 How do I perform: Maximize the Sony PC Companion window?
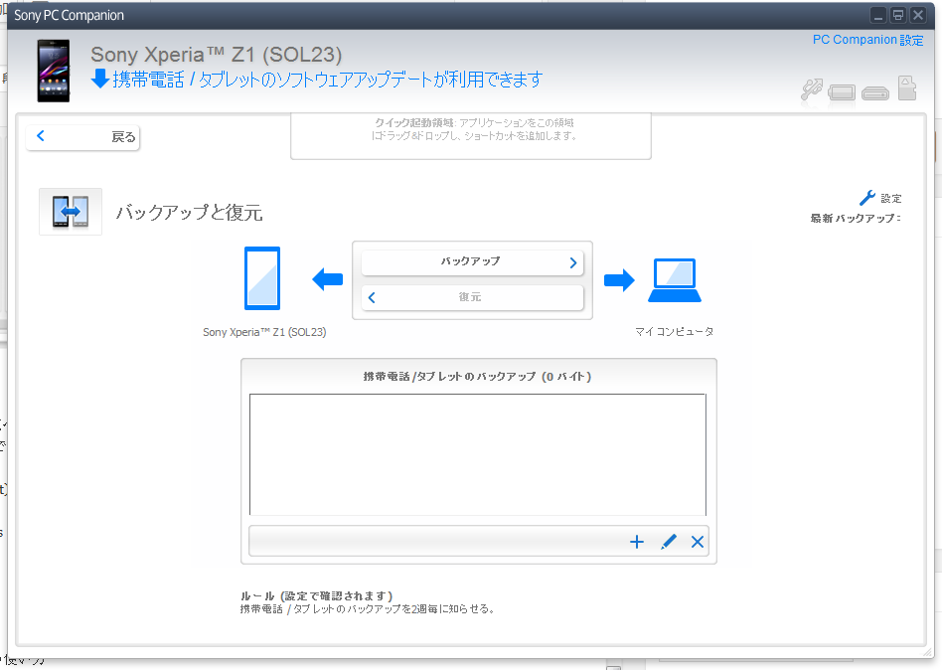pyautogui.click(x=898, y=15)
